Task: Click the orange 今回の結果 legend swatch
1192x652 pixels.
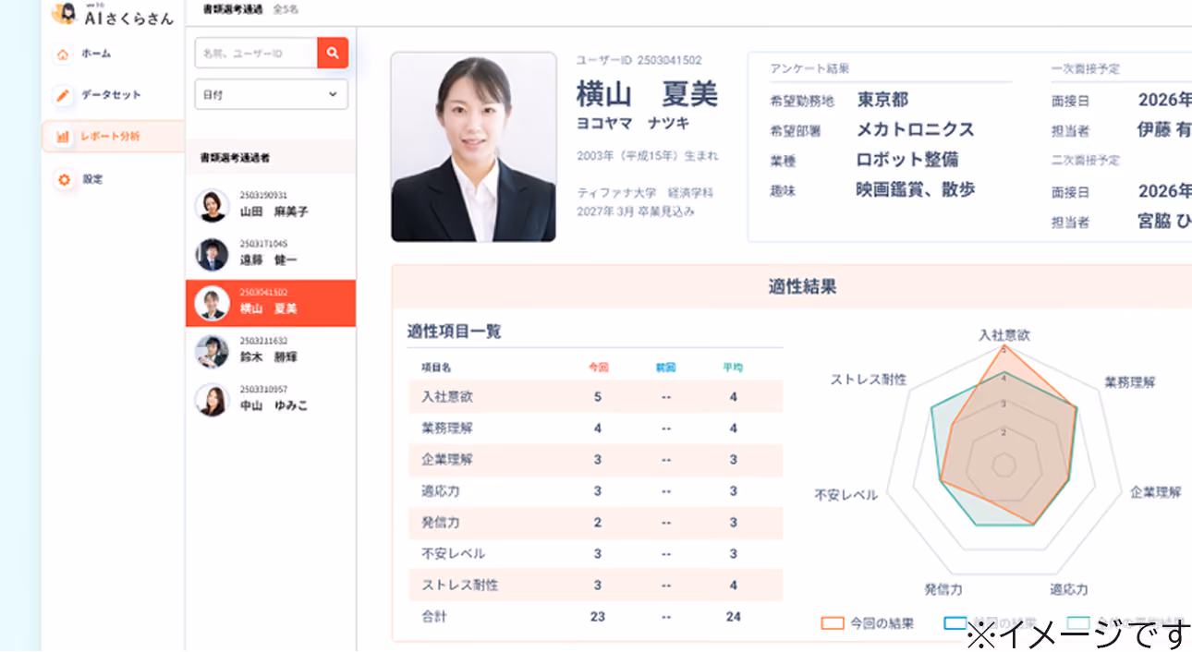Action: pos(833,623)
